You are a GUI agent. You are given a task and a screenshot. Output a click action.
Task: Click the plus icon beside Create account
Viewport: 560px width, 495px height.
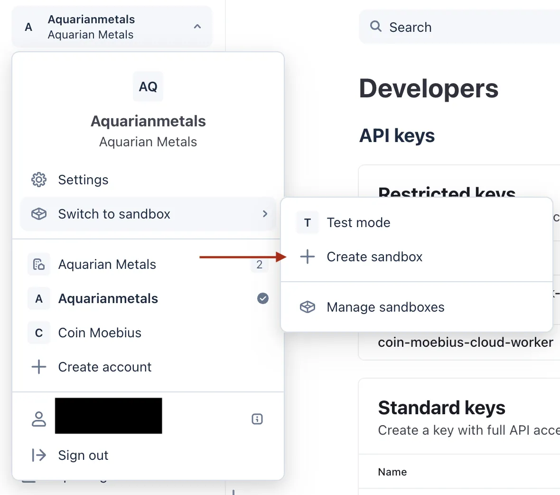point(38,367)
